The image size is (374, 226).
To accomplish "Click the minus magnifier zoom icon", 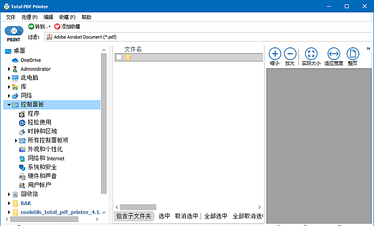I will (290, 54).
